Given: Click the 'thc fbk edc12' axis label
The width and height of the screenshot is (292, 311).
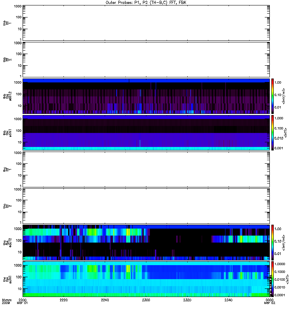Looking at the screenshot, I should coord(7,243).
